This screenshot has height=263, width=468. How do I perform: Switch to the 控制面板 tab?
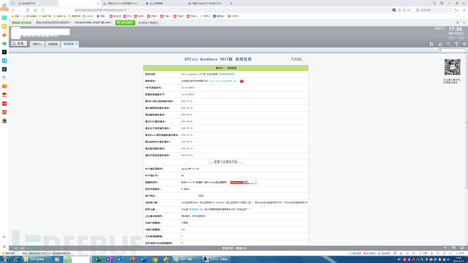coord(53,44)
